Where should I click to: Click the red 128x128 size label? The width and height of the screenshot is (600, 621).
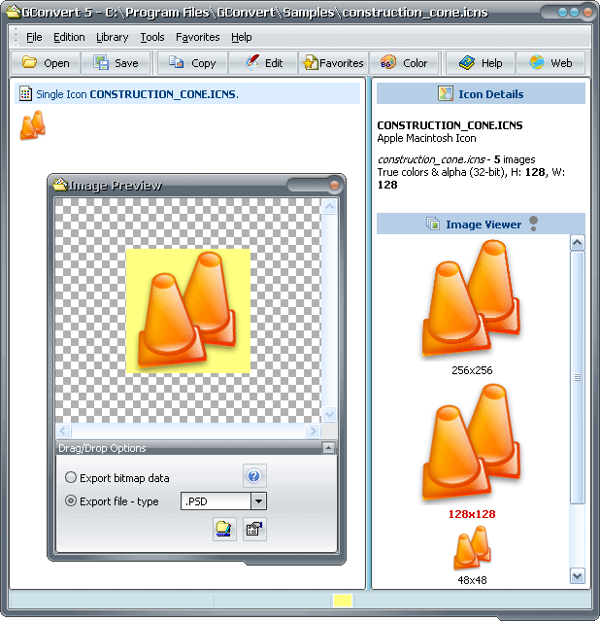[x=472, y=514]
